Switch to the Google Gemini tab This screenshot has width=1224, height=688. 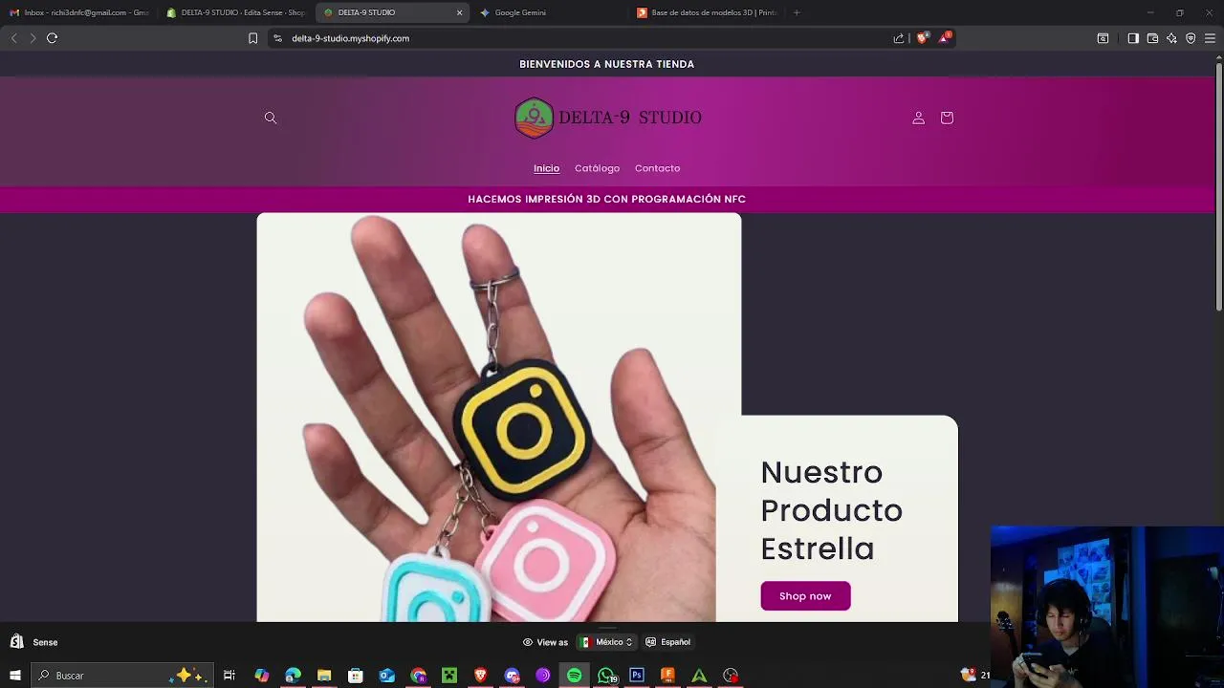(x=550, y=12)
